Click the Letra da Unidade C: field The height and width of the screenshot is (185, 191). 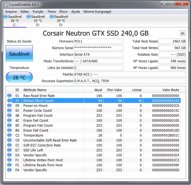click(99, 68)
